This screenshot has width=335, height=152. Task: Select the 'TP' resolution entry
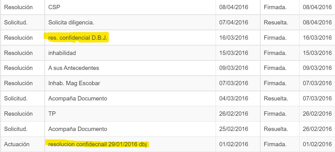[52, 114]
